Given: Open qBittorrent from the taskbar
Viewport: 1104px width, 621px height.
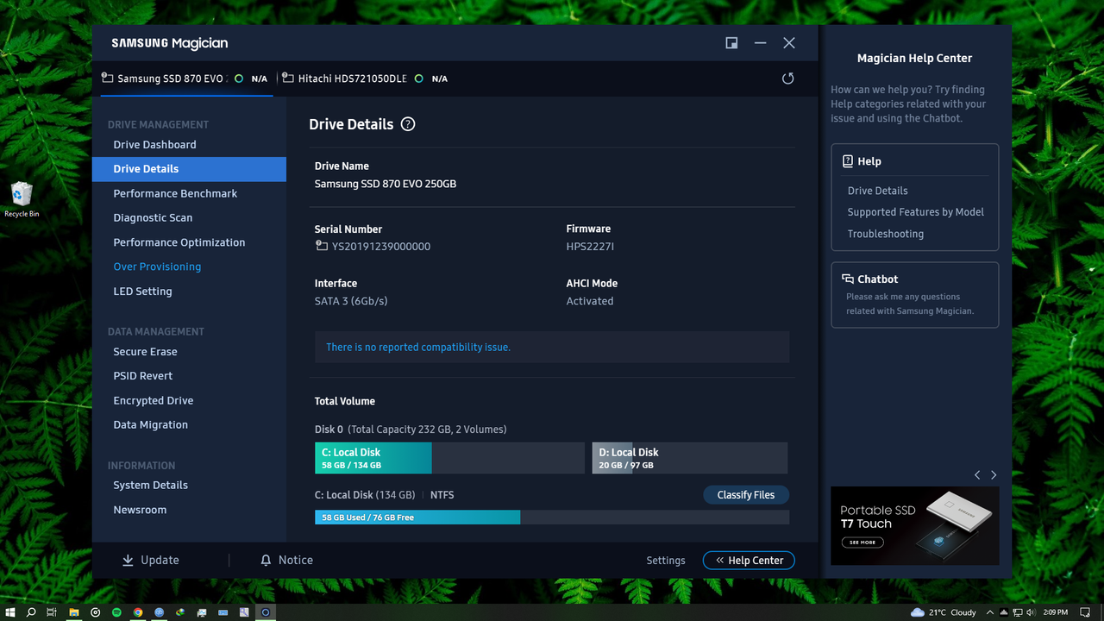Looking at the screenshot, I should point(160,612).
